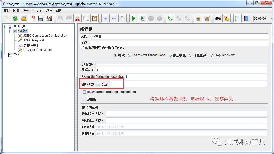Image resolution: width=274 pixels, height=154 pixels.
Task: Click the Open file folder icon
Action: coord(24,18)
